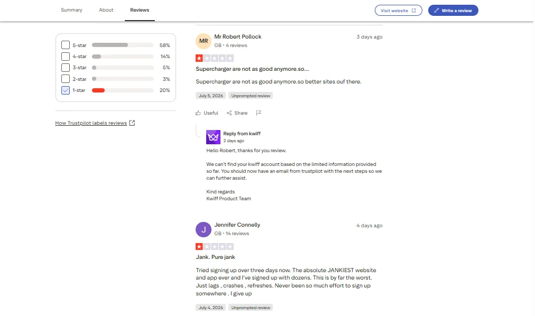The height and width of the screenshot is (316, 535).
Task: Click the 2-star rating percentage bar
Action: click(x=123, y=79)
